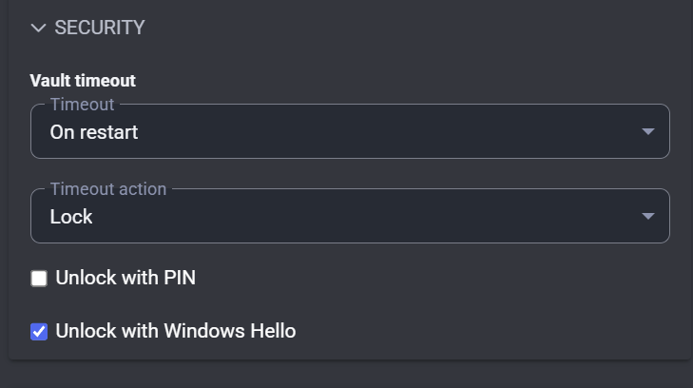Click the Unlock with Windows Hello label

tap(176, 332)
